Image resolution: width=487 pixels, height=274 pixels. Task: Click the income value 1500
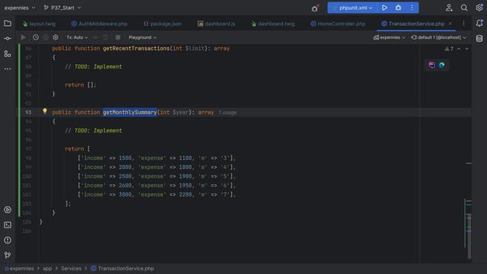[125, 158]
